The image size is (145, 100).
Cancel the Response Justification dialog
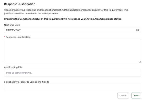point(123,95)
